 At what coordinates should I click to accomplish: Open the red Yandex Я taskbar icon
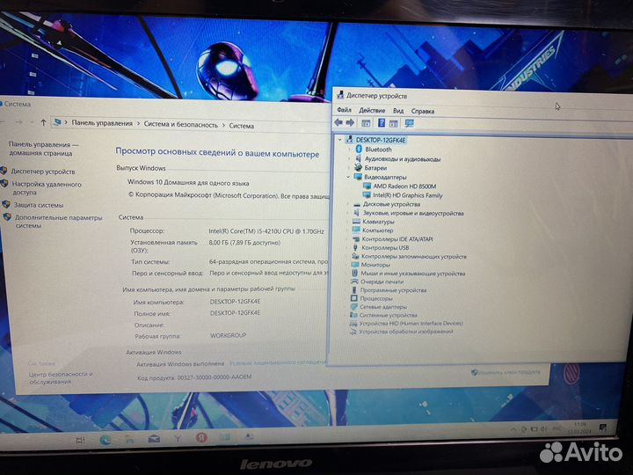pyautogui.click(x=201, y=437)
